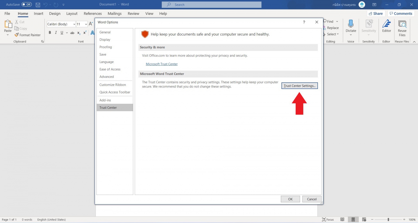Click the Word Options help question mark
Image resolution: width=418 pixels, height=223 pixels.
point(304,22)
